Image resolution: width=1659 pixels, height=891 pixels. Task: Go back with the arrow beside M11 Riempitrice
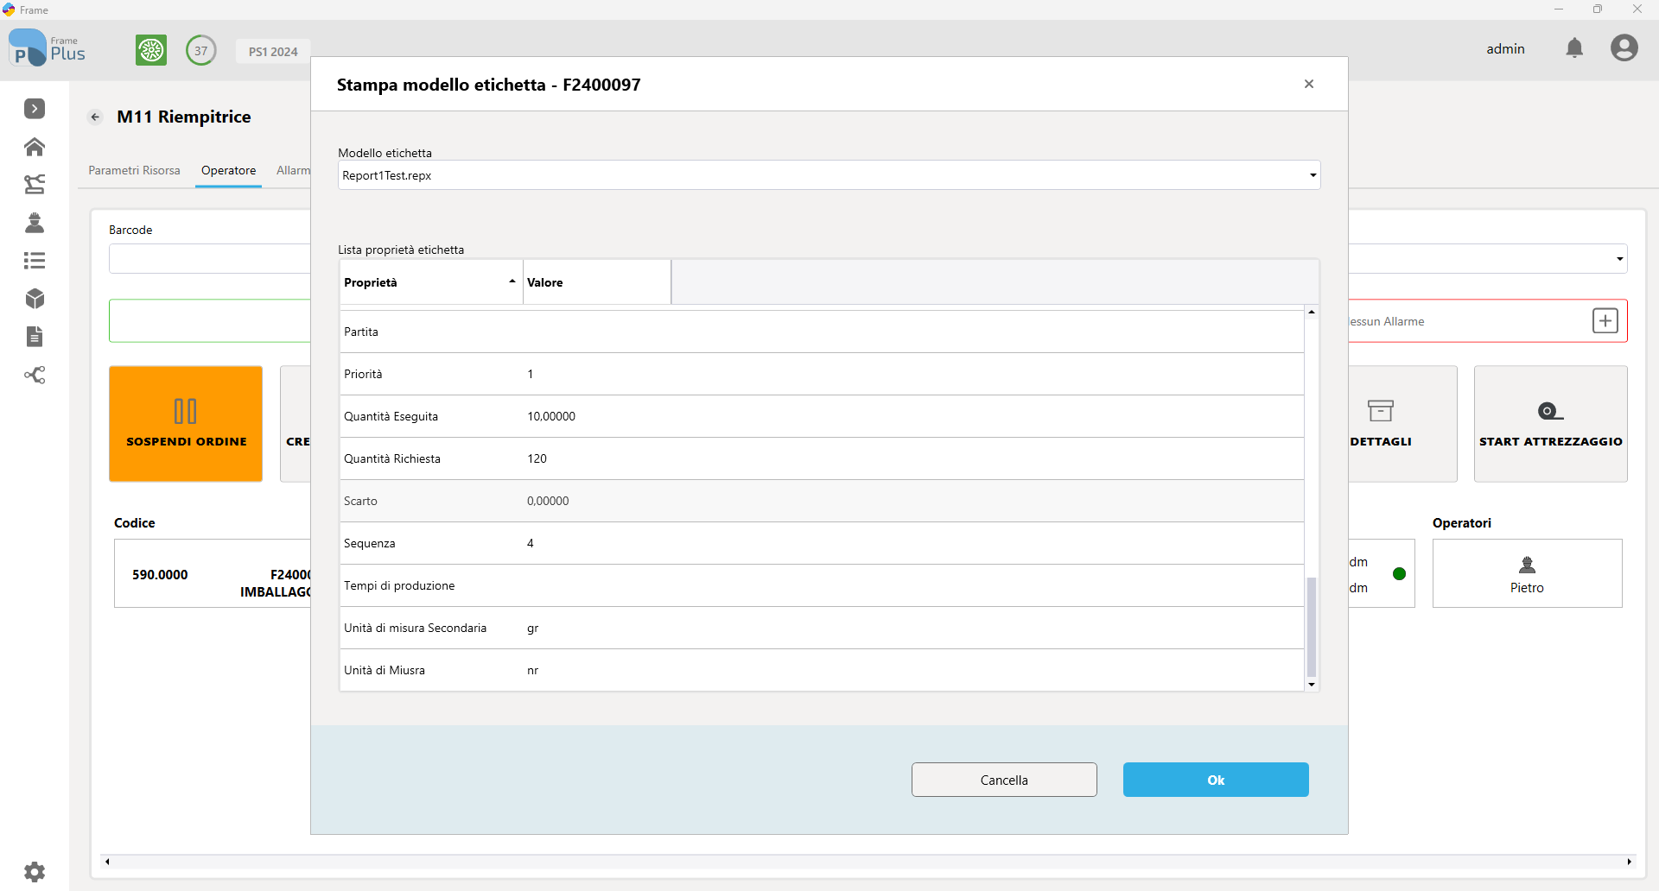[x=96, y=117]
